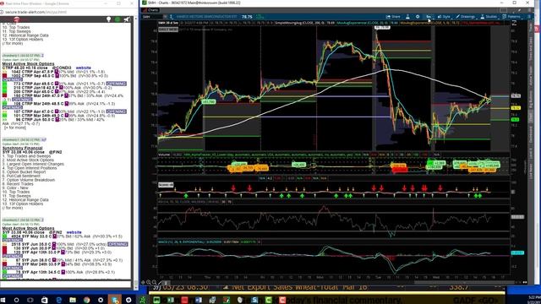Open Word from the taskbar
Screen dimensions: 541x304
pos(199,301)
